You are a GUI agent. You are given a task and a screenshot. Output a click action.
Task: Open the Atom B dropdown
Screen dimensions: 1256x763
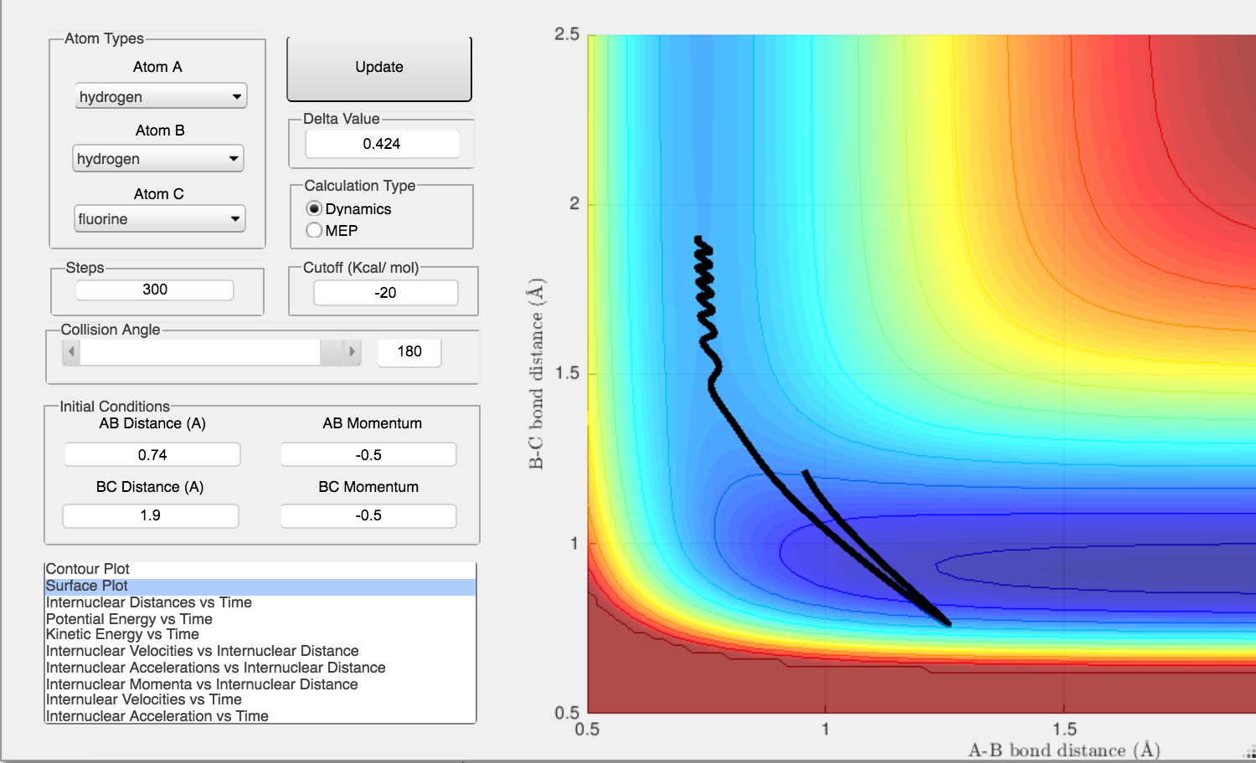[158, 158]
